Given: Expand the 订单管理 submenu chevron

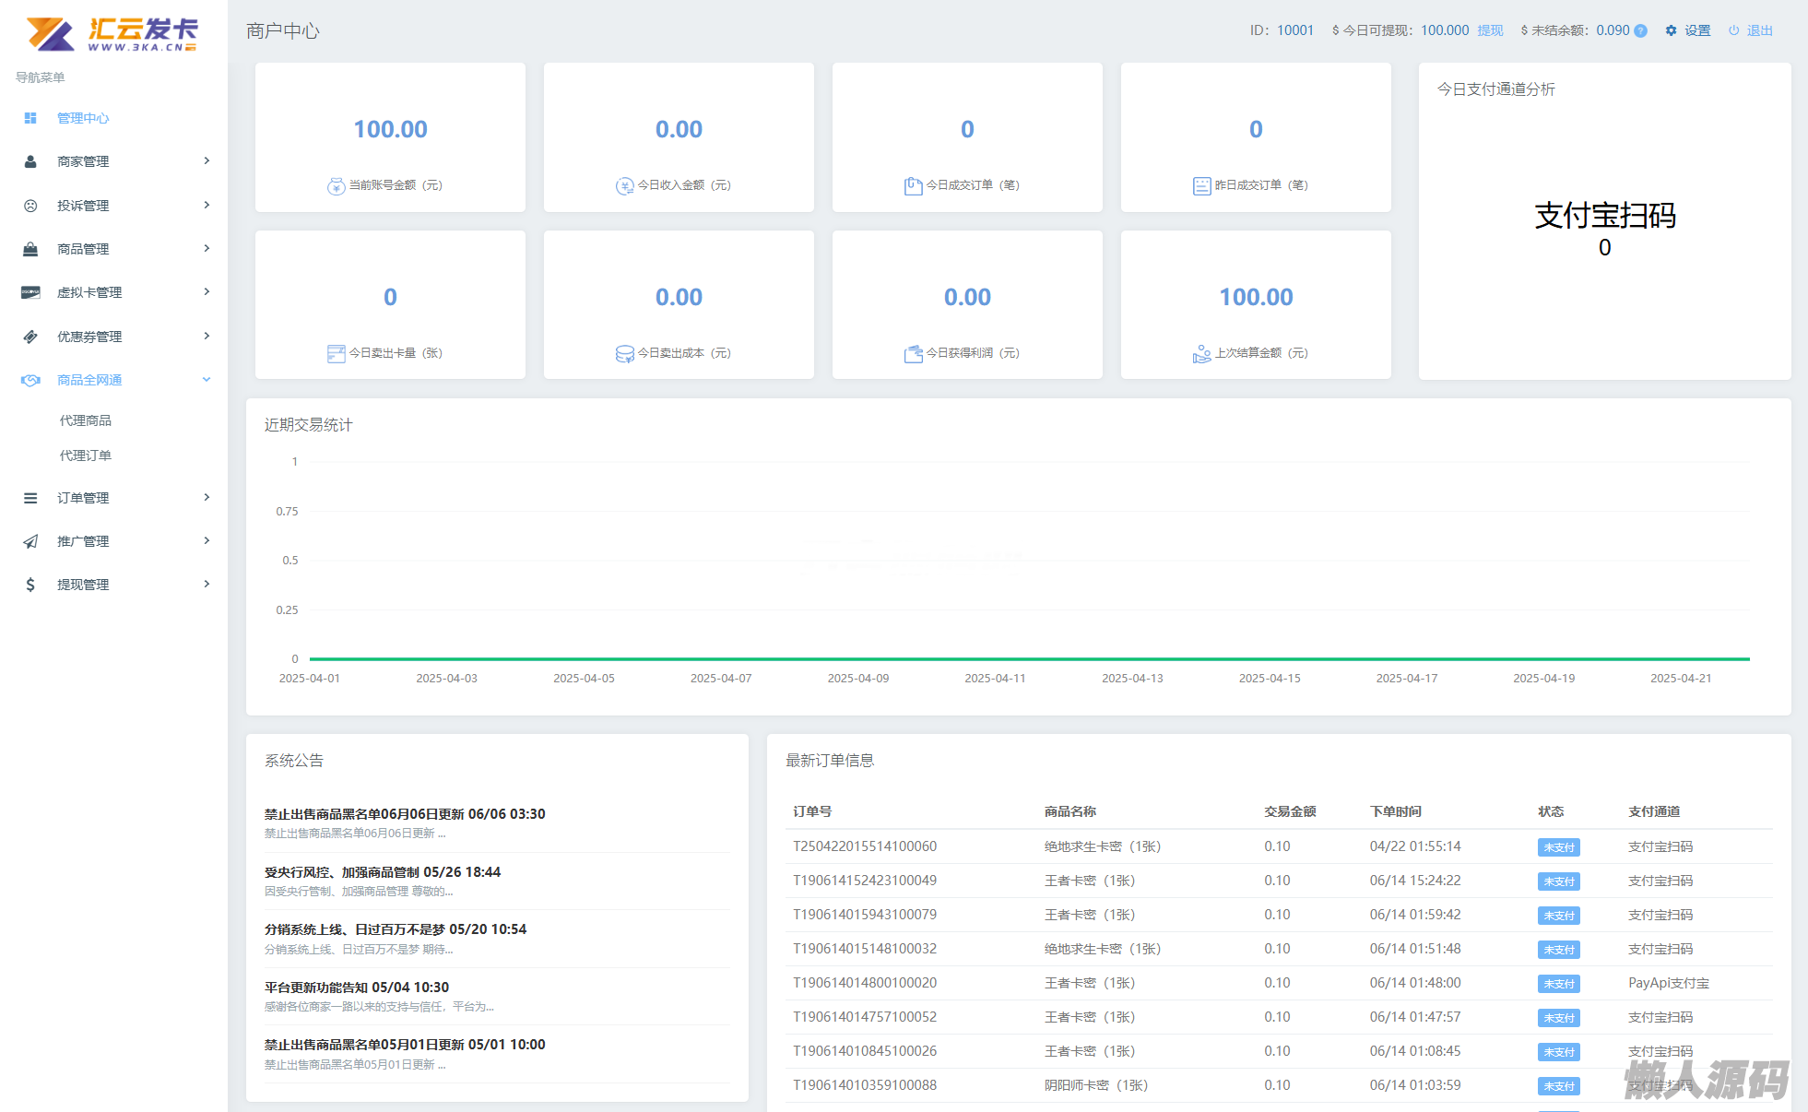Looking at the screenshot, I should click(207, 497).
